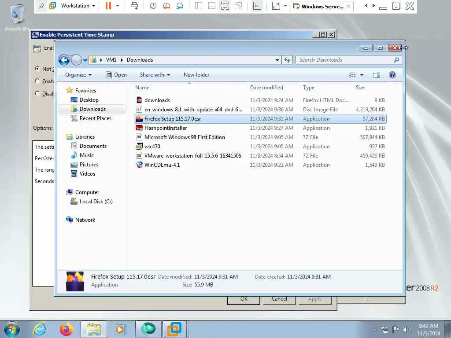Click Downloads in the address breadcrumb
451x338 pixels.
pyautogui.click(x=140, y=60)
